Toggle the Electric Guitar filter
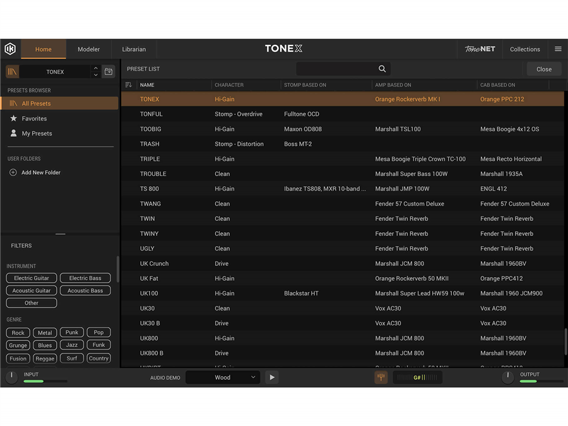This screenshot has width=568, height=426. [32, 278]
